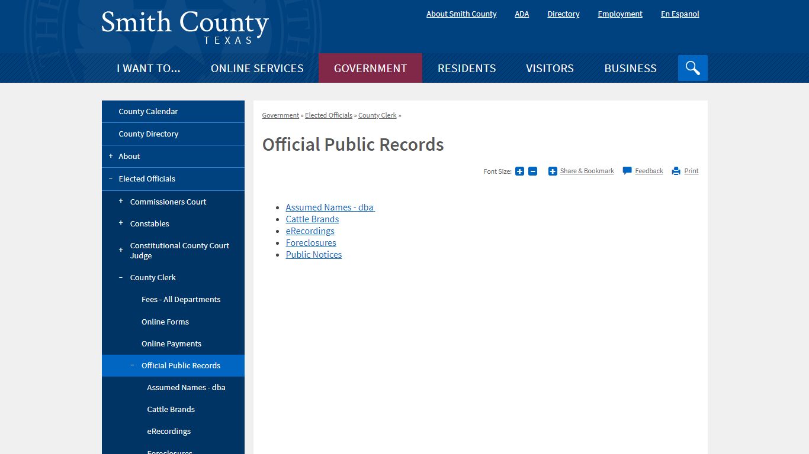Click the Share & Bookmark text link

pos(587,171)
